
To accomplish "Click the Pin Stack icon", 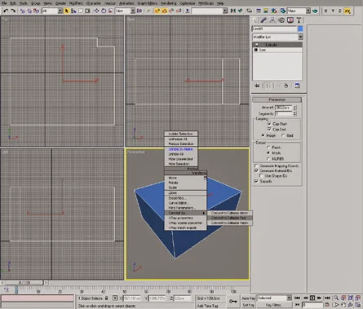I will (x=257, y=86).
